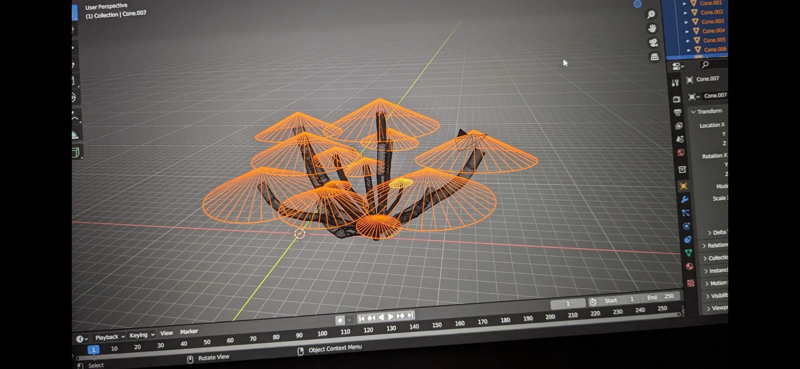Toggle use preview range clock button
This screenshot has width=800, height=369.
tap(593, 302)
